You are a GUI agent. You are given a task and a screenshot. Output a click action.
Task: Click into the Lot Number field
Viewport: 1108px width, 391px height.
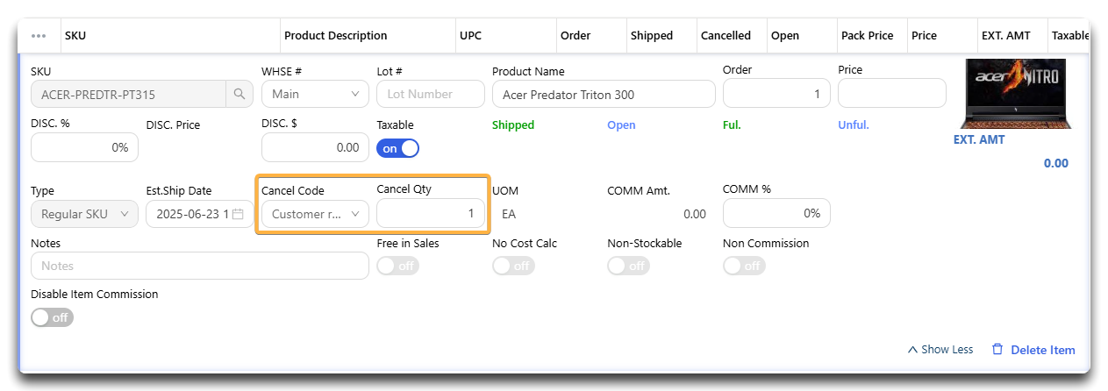pyautogui.click(x=430, y=94)
